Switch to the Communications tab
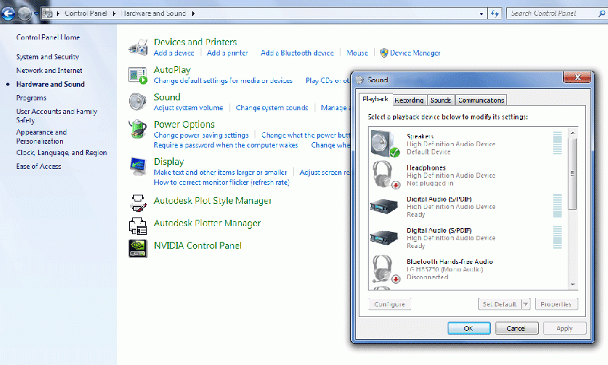 [481, 100]
